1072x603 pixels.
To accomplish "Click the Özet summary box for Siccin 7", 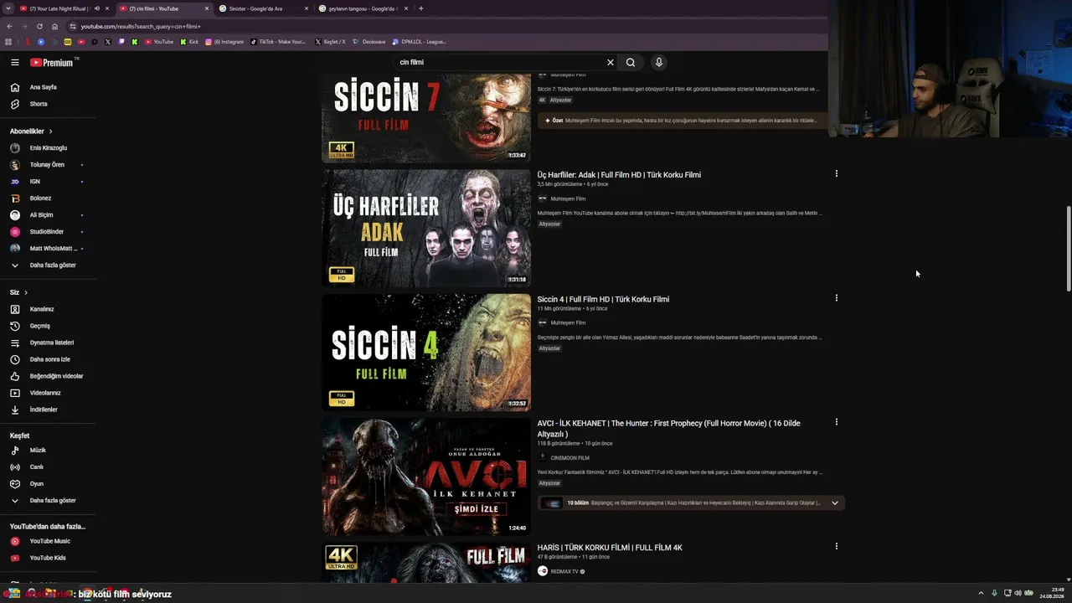I will tap(682, 121).
